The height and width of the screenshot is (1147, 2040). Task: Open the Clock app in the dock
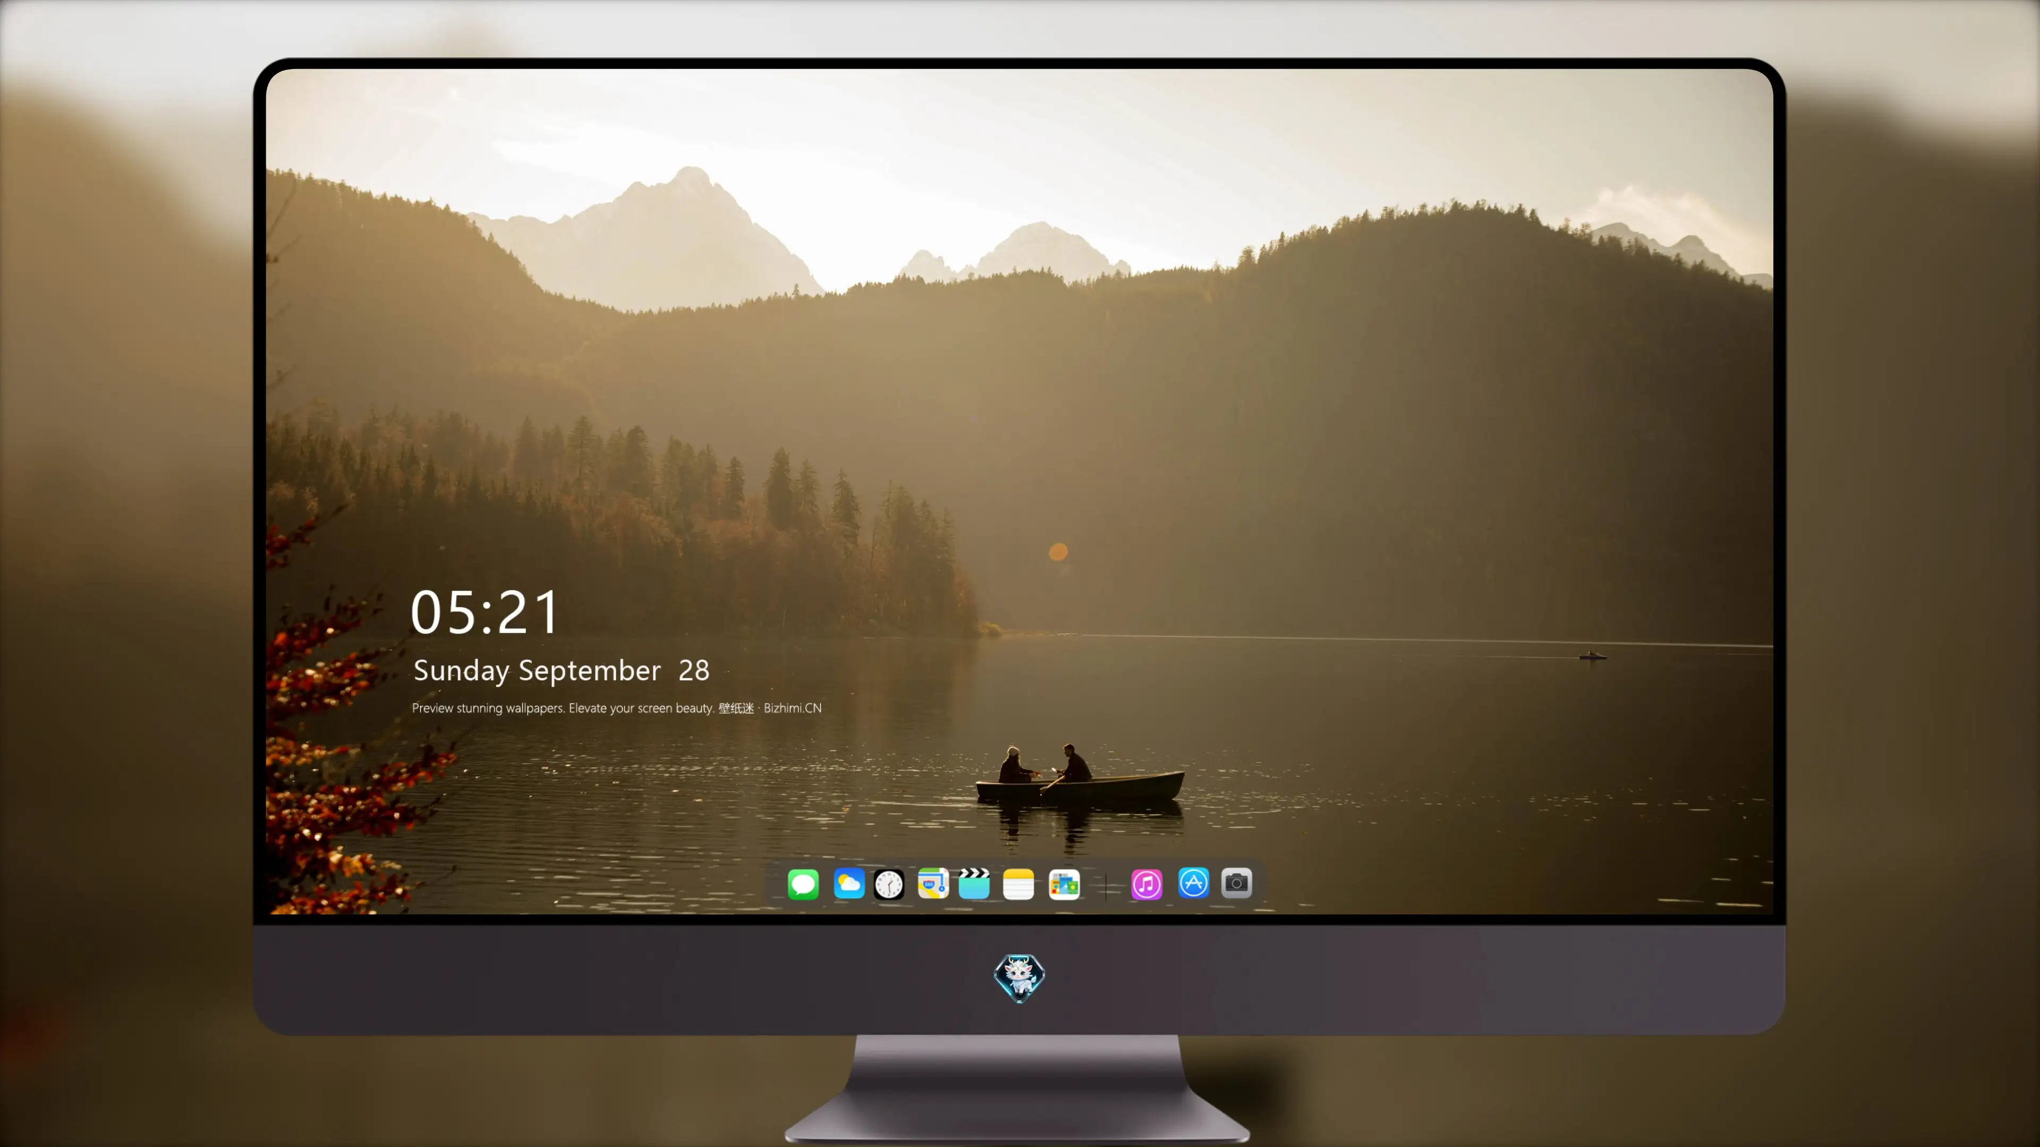coord(889,884)
